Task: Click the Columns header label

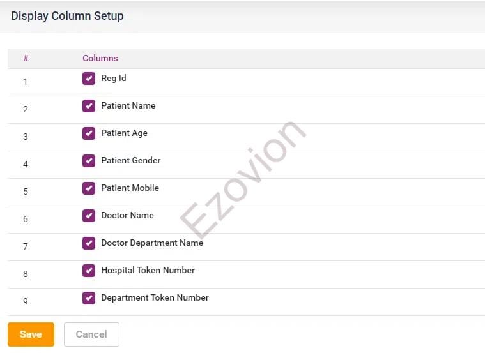Action: pos(100,58)
